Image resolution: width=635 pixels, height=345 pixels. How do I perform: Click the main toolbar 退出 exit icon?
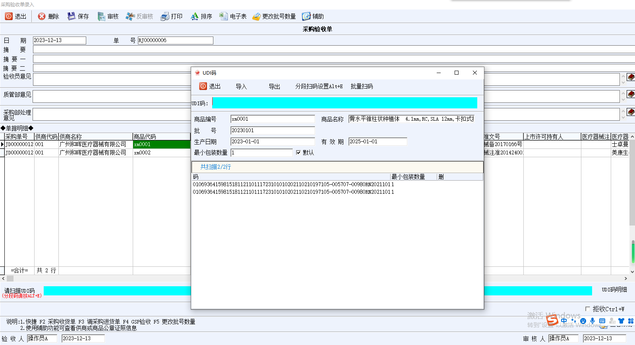[9, 16]
